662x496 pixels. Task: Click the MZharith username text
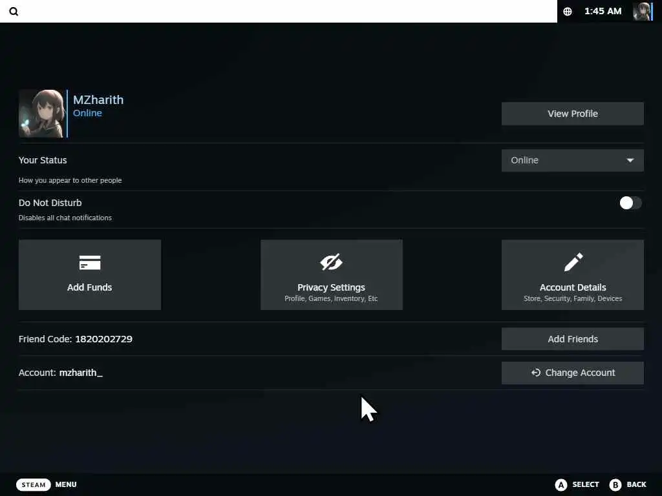pyautogui.click(x=98, y=99)
